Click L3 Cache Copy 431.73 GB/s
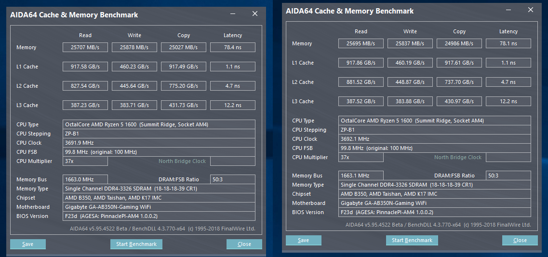The image size is (548, 257). tap(184, 105)
